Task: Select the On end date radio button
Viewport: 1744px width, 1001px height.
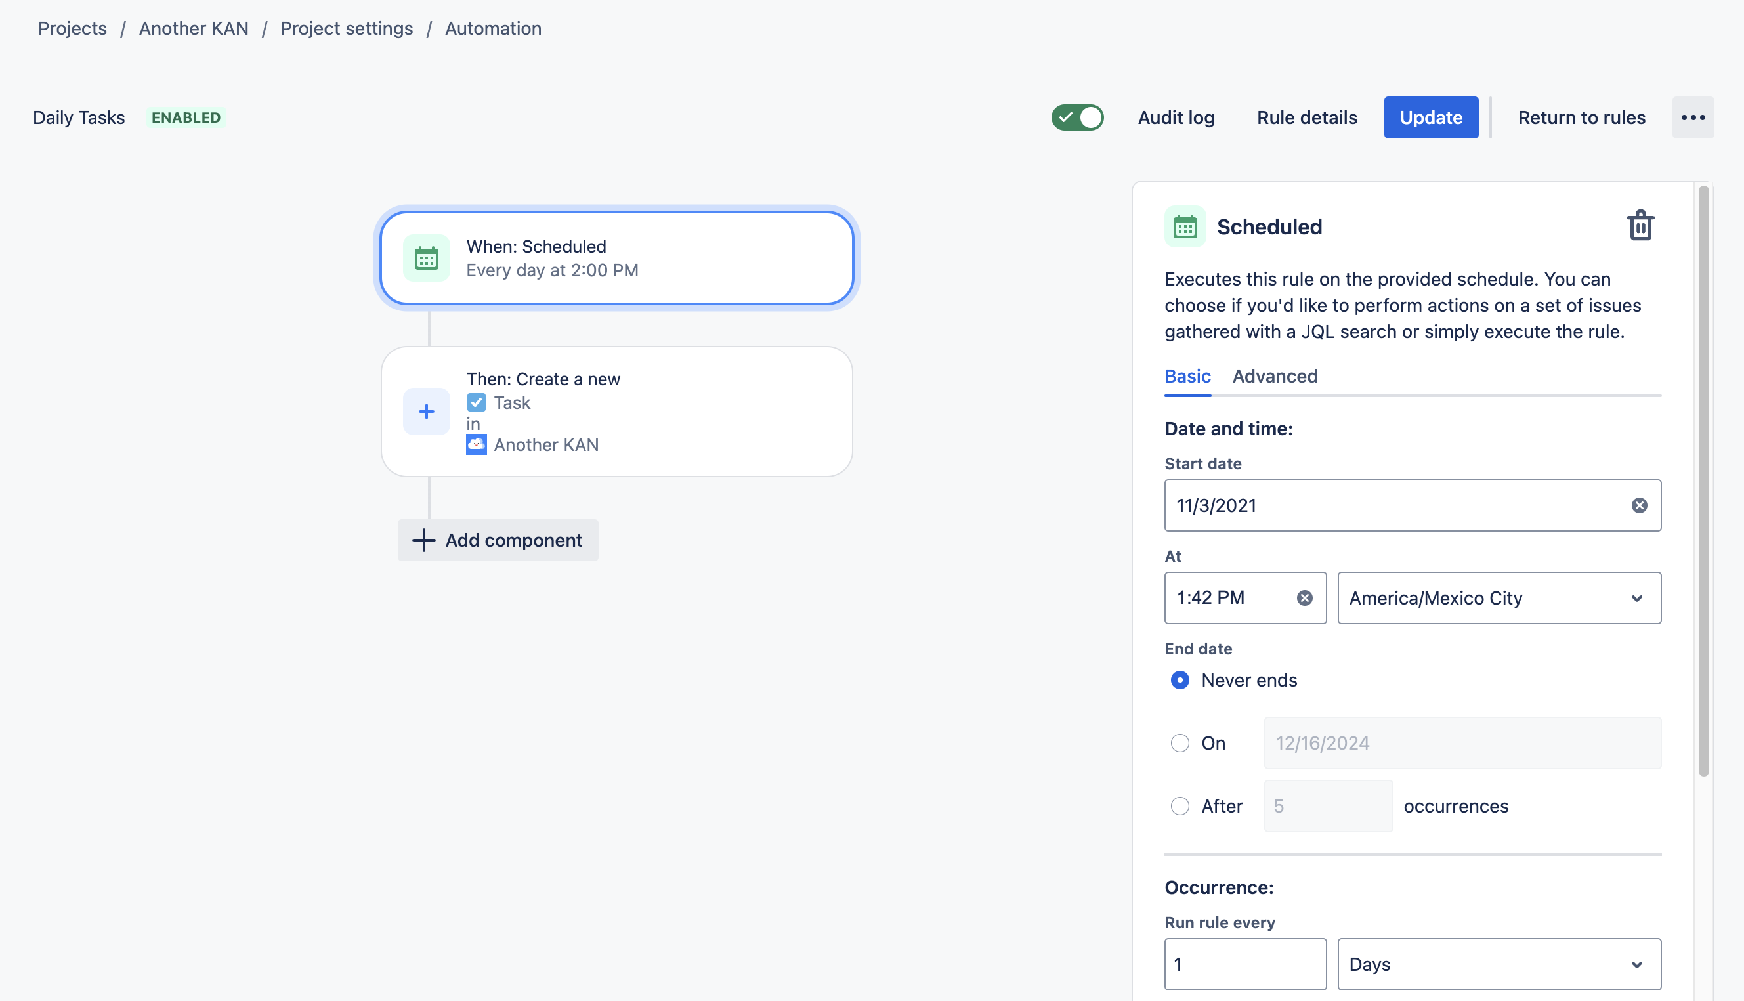Action: point(1179,742)
